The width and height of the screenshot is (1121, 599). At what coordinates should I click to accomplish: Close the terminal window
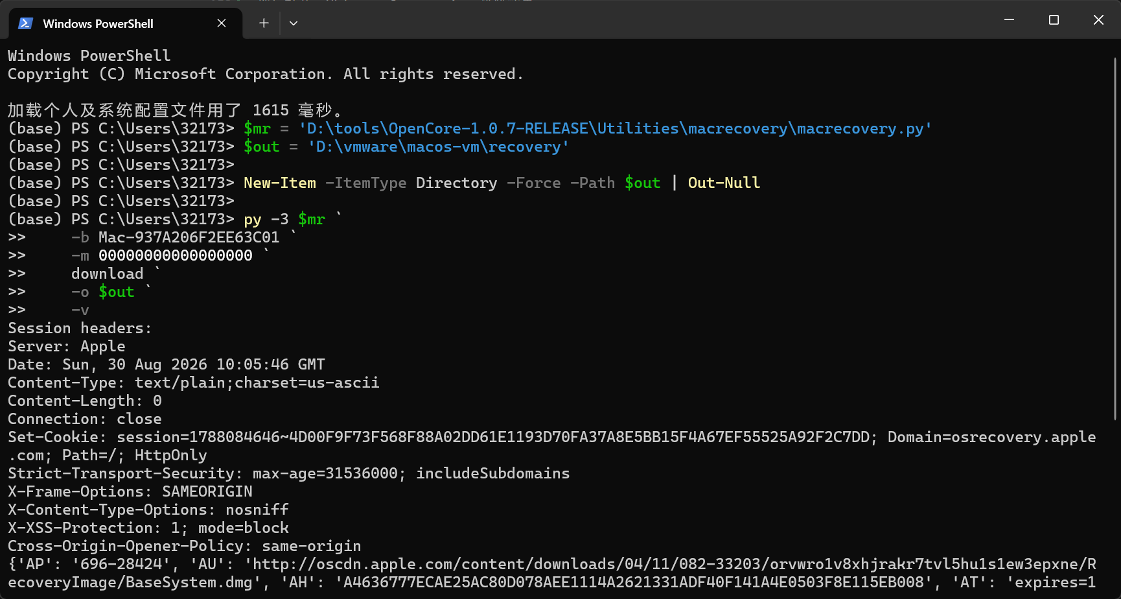(x=1098, y=20)
